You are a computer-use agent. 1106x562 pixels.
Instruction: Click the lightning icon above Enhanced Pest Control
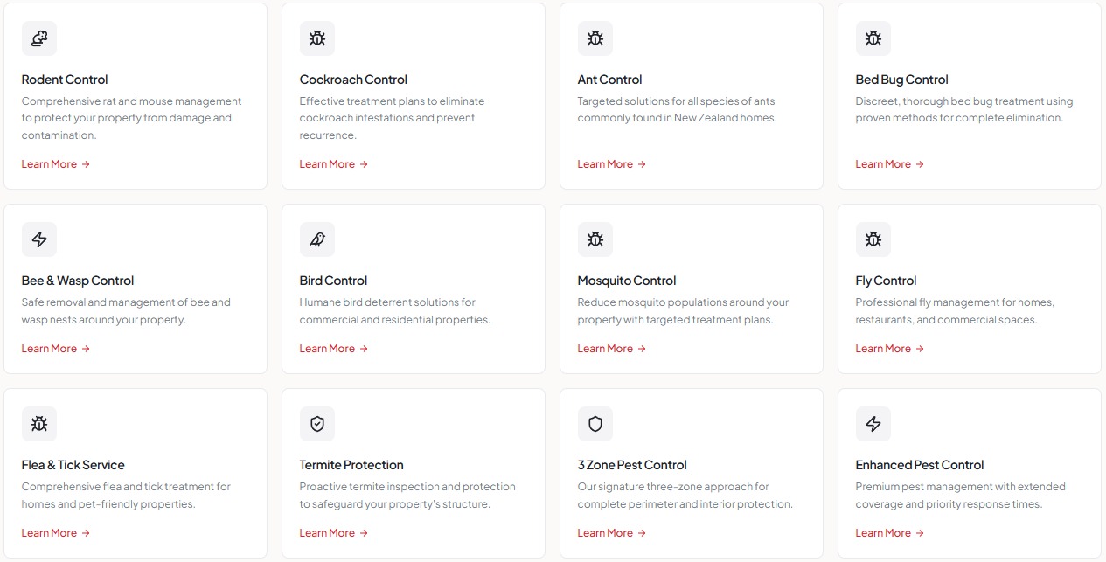click(x=873, y=424)
